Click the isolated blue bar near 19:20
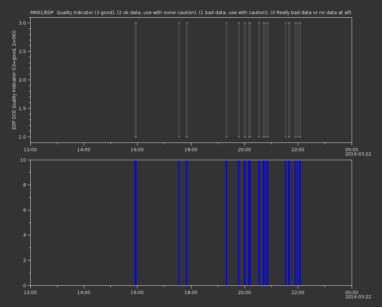This screenshot has width=382, height=307. click(x=227, y=223)
